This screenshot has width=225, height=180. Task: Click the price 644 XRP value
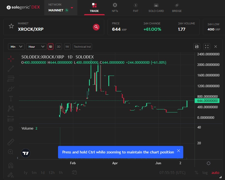(119, 29)
